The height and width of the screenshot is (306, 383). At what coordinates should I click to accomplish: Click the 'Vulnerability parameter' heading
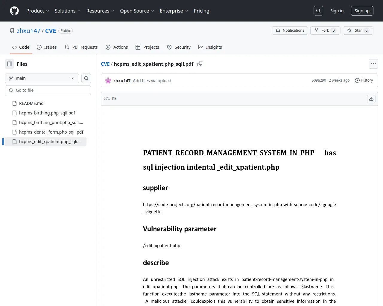tap(180, 229)
